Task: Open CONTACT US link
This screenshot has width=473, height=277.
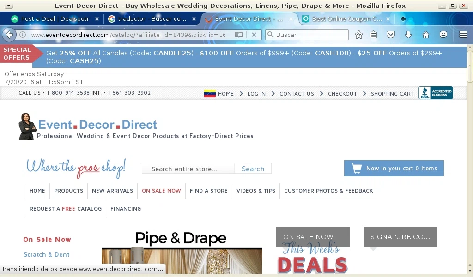Action: coord(297,94)
